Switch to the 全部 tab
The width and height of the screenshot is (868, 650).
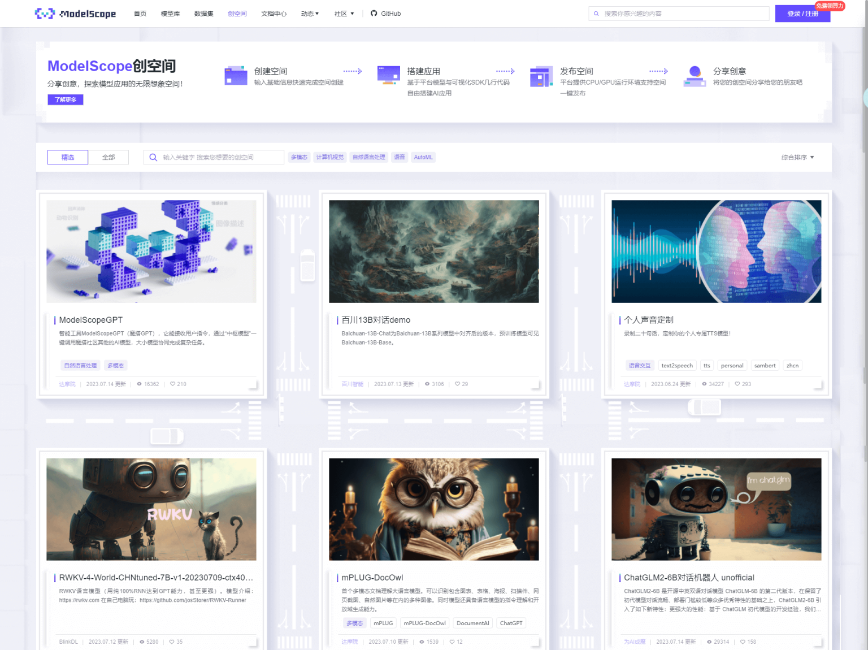(x=108, y=157)
